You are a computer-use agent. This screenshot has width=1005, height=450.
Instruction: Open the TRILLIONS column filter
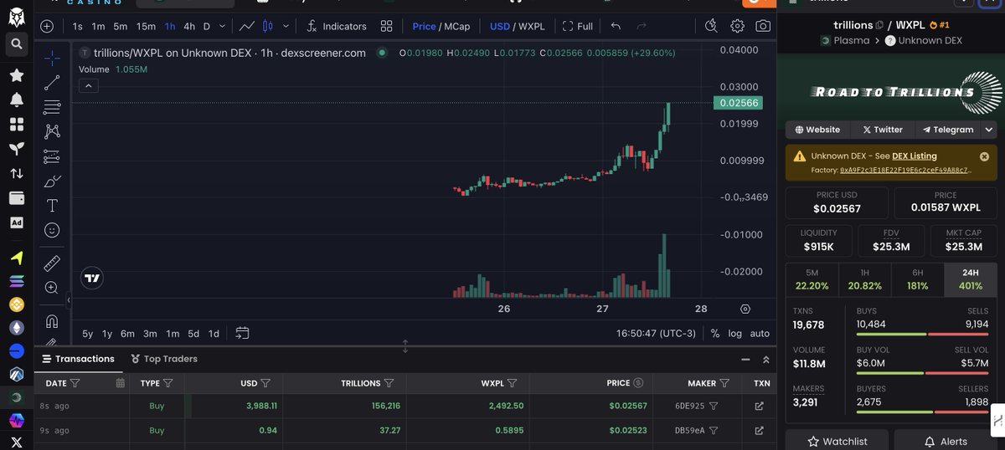(x=389, y=383)
